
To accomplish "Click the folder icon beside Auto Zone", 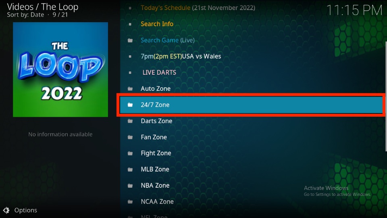I will coord(130,89).
